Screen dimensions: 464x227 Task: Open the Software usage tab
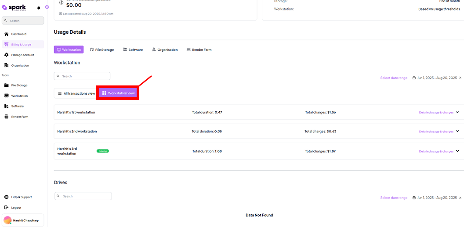(133, 50)
